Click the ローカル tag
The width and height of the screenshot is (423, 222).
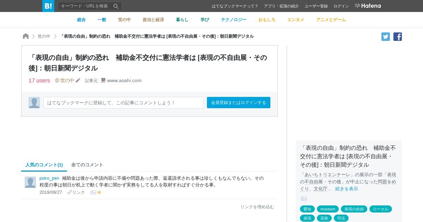tap(381, 209)
